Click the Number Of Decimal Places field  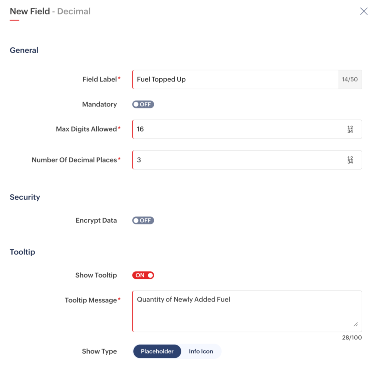point(247,160)
